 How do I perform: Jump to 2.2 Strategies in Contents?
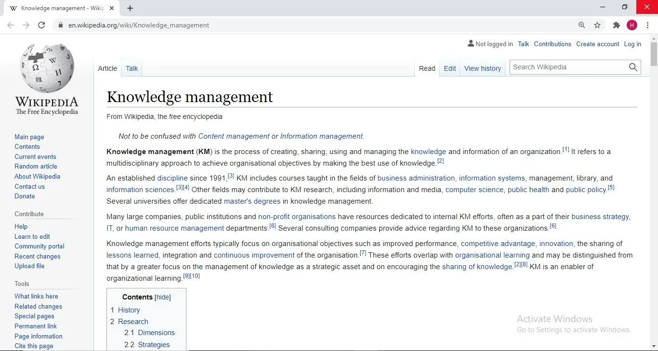(x=154, y=345)
